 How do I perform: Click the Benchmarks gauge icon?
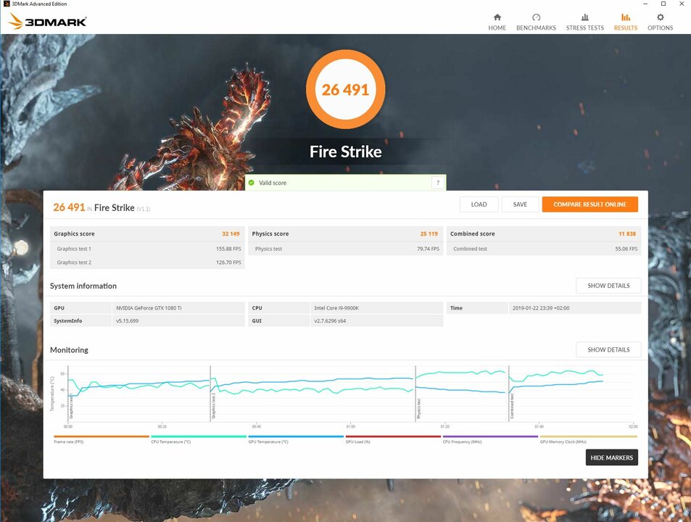pyautogui.click(x=536, y=17)
